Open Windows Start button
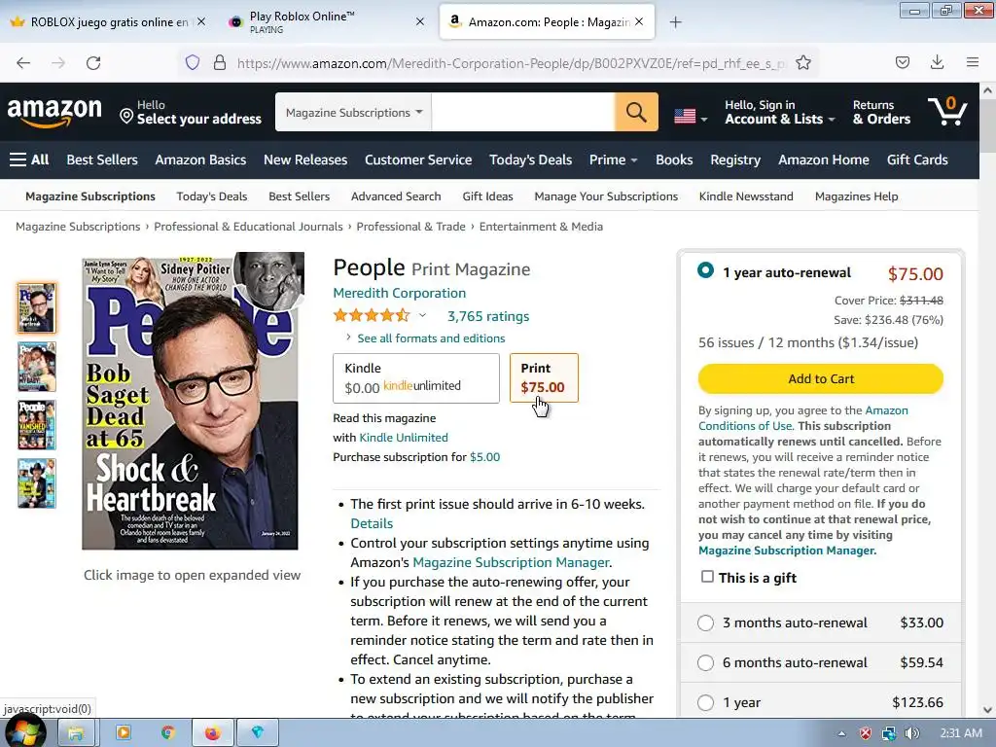 click(x=24, y=732)
